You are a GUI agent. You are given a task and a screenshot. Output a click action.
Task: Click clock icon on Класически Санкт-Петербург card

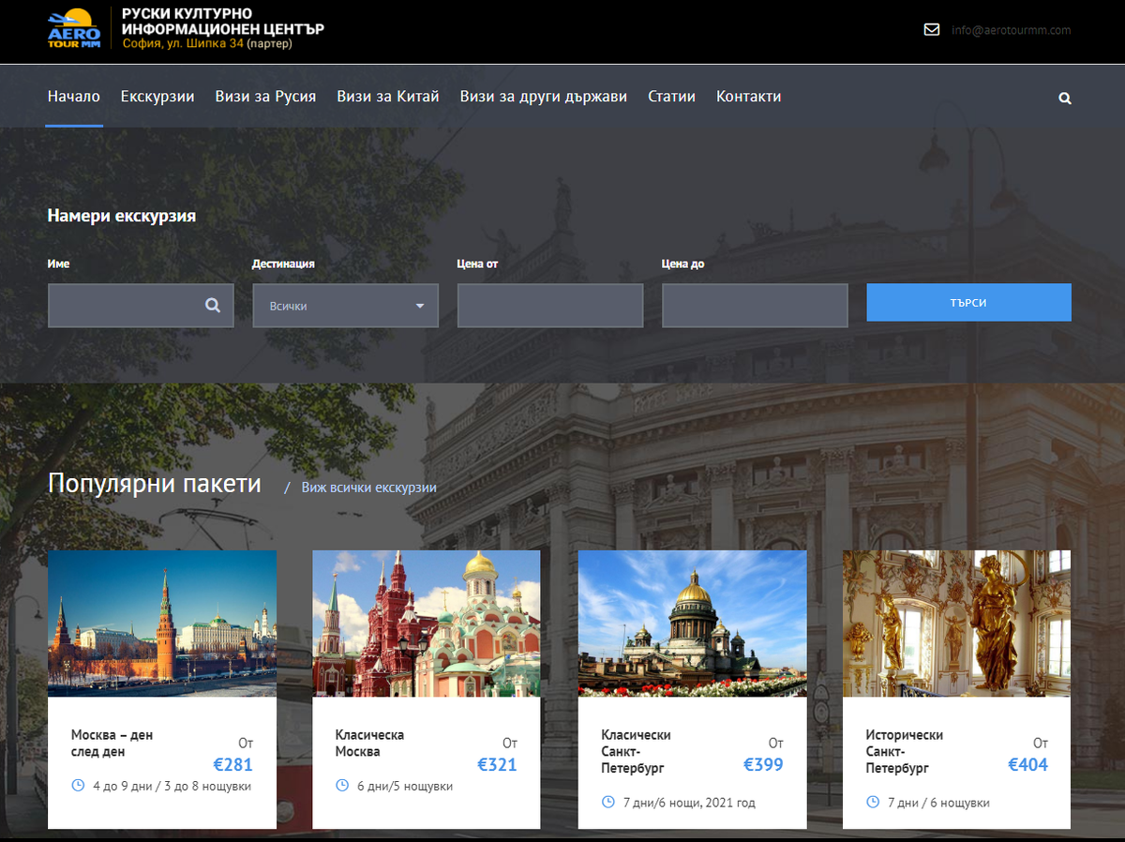click(x=608, y=802)
